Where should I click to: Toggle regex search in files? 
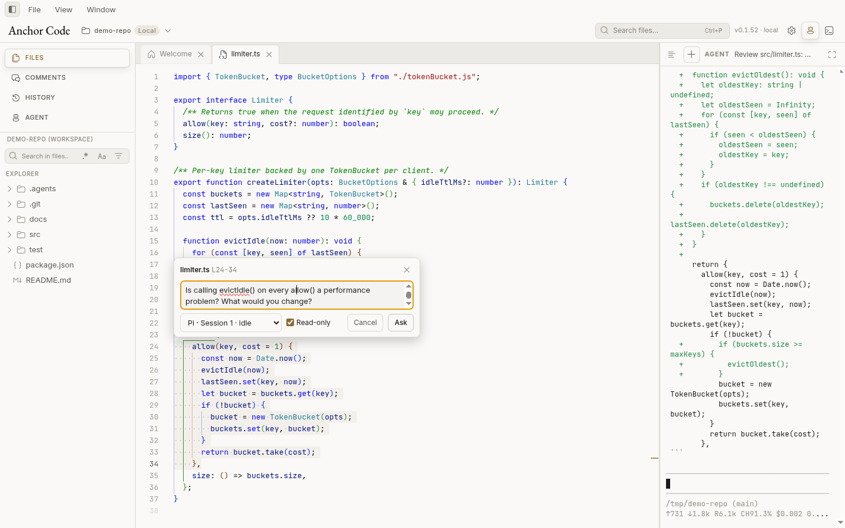pos(86,156)
